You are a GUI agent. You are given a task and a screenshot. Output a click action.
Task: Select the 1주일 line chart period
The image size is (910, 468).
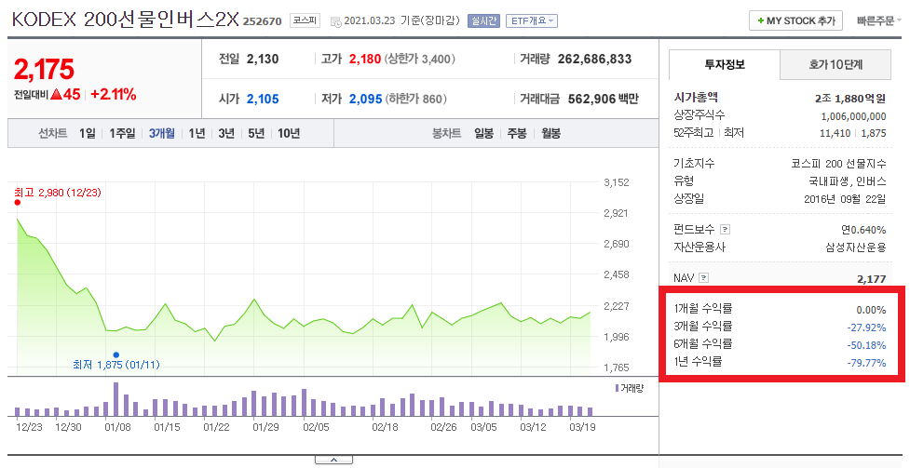coord(122,133)
